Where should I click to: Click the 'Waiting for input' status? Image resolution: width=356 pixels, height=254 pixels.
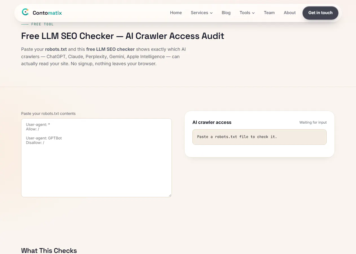(x=313, y=122)
